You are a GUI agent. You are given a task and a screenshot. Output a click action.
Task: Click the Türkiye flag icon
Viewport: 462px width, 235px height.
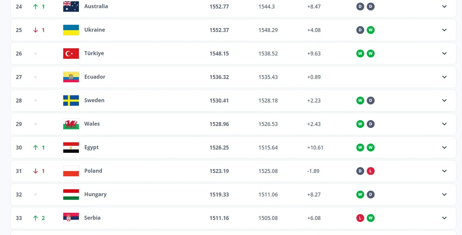tap(71, 53)
